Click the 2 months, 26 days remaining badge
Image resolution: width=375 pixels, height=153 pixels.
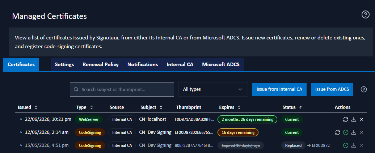click(247, 119)
